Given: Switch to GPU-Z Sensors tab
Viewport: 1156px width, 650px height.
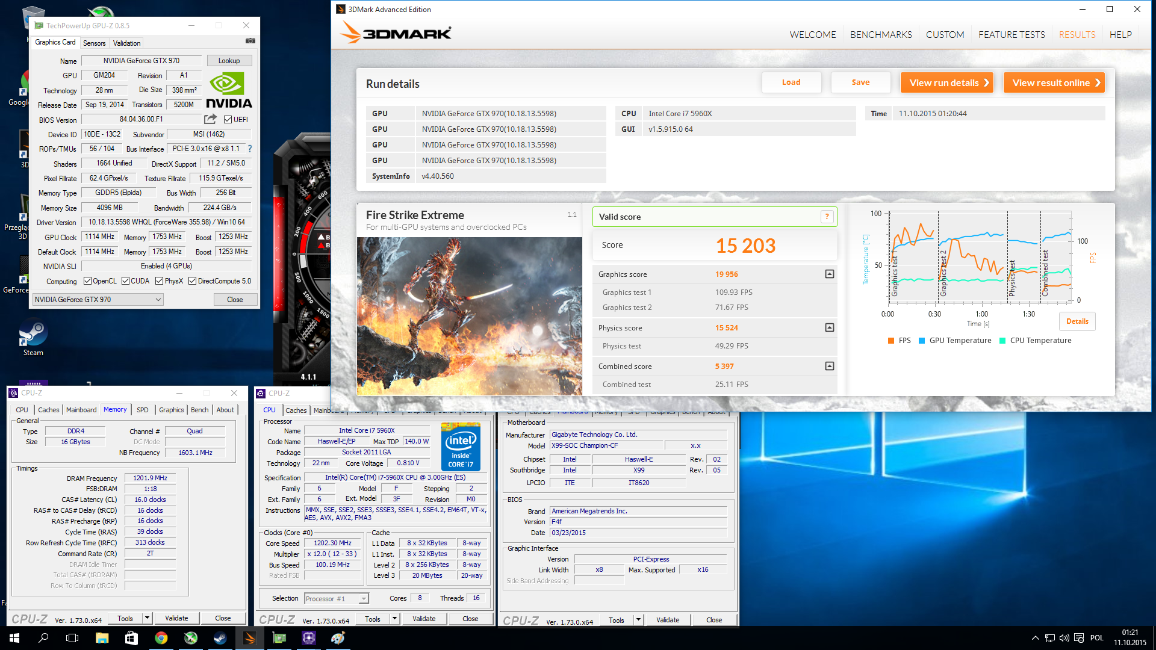Looking at the screenshot, I should pos(94,43).
